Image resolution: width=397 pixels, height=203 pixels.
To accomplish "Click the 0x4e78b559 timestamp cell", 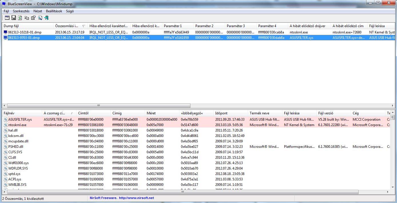I will (x=189, y=120).
